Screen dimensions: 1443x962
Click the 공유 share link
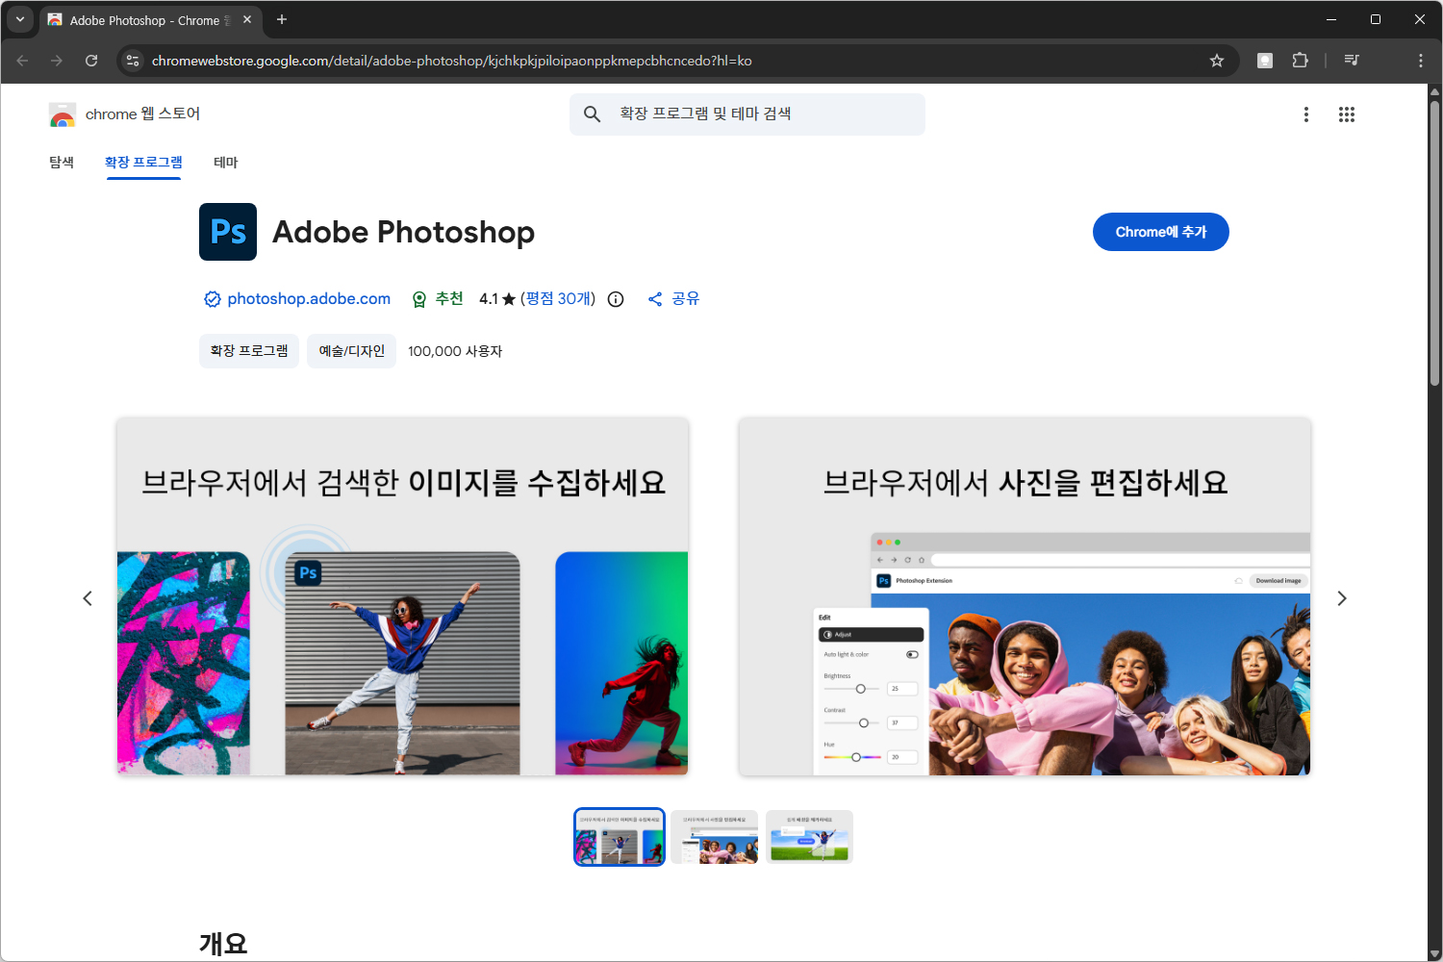(673, 299)
